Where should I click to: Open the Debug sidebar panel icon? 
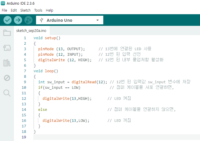(x=7, y=78)
